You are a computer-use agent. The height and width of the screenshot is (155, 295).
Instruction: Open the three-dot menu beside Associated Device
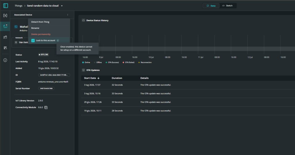[68, 15]
